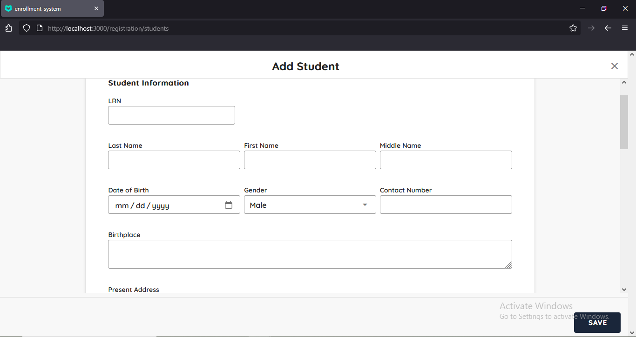Open the extensions icon left of address bar
The image size is (636, 337).
[x=8, y=28]
